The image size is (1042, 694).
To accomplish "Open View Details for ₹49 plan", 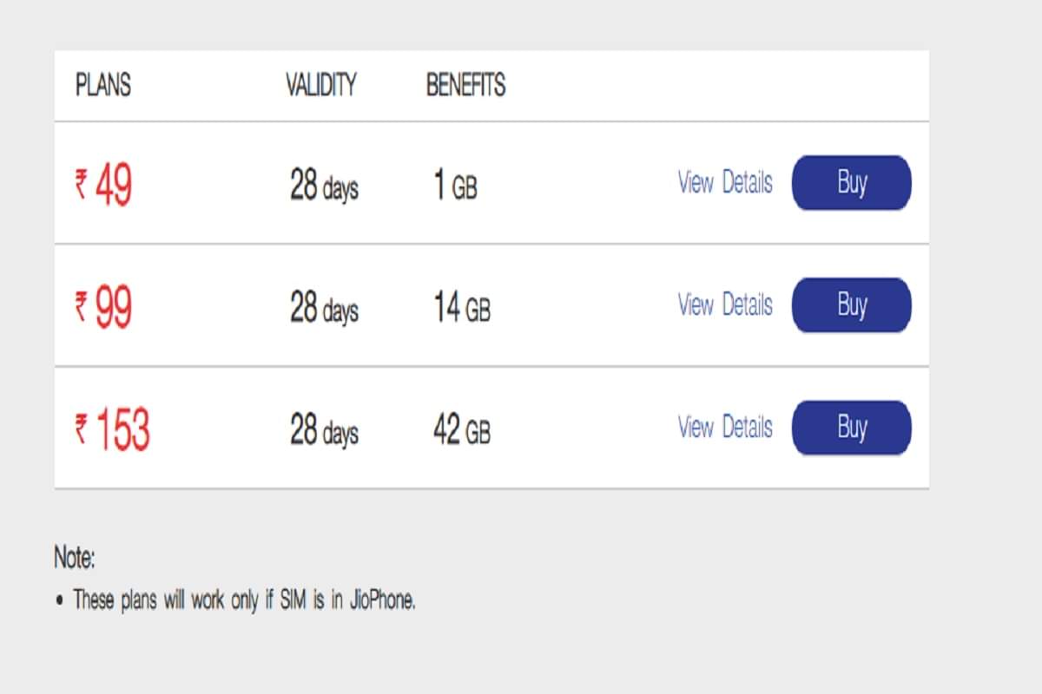I will [x=724, y=183].
